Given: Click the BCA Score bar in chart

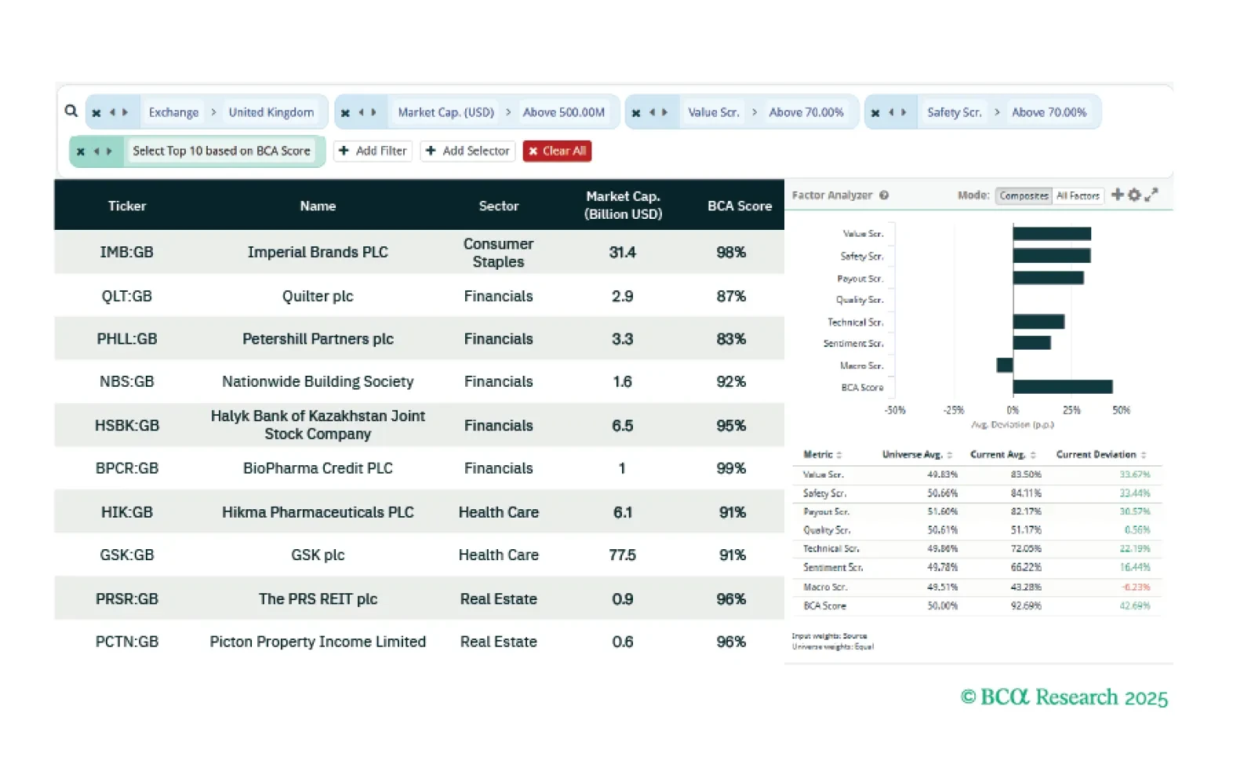Looking at the screenshot, I should coord(1062,387).
